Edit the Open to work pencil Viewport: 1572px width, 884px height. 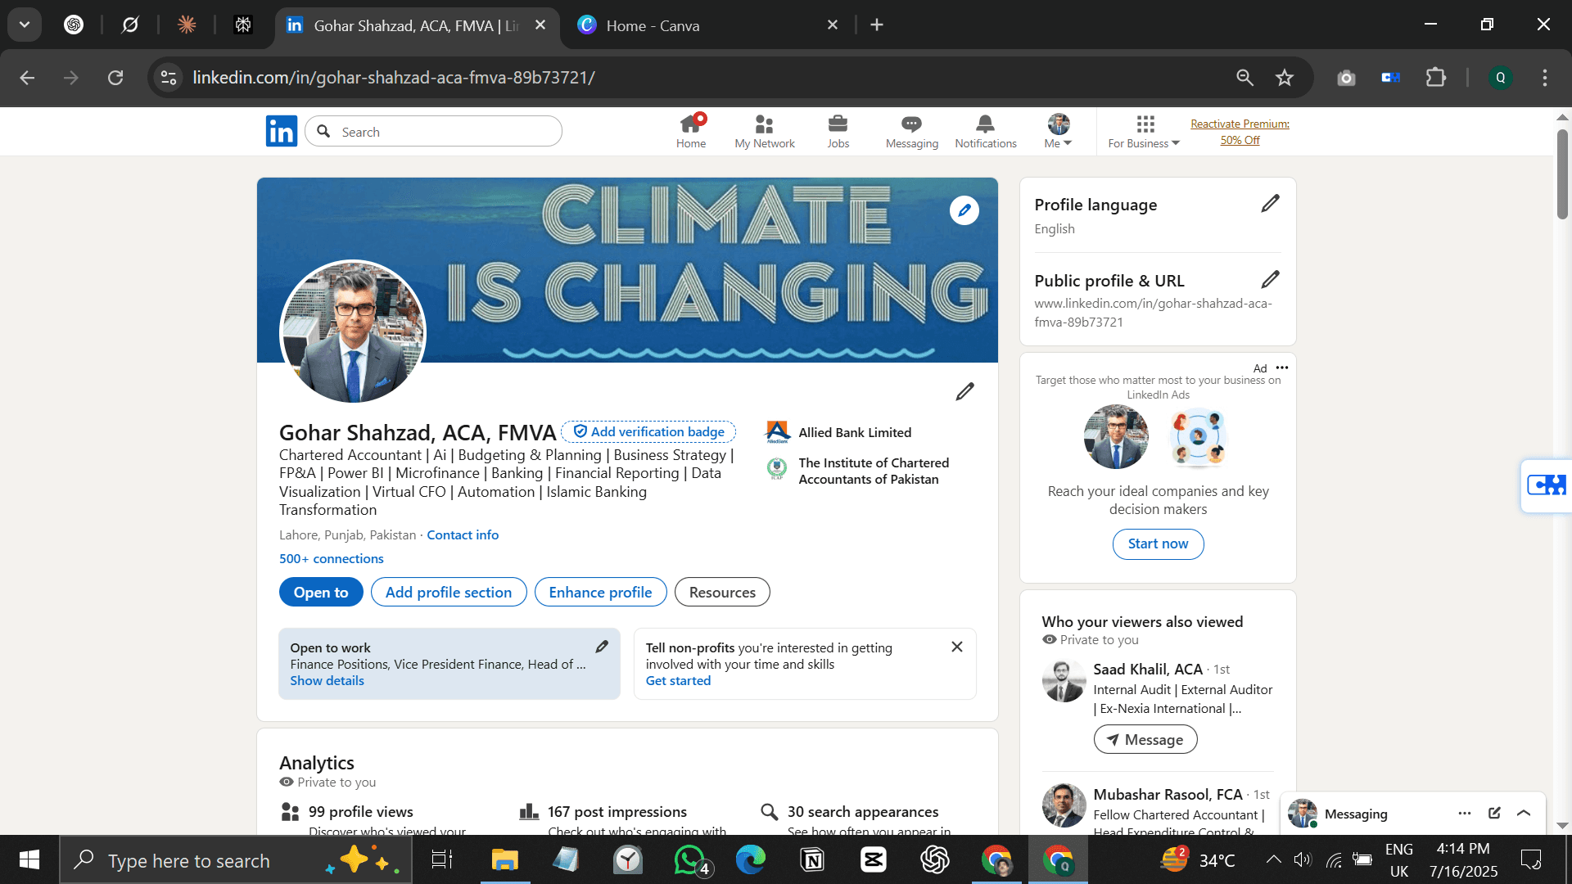[x=602, y=647]
